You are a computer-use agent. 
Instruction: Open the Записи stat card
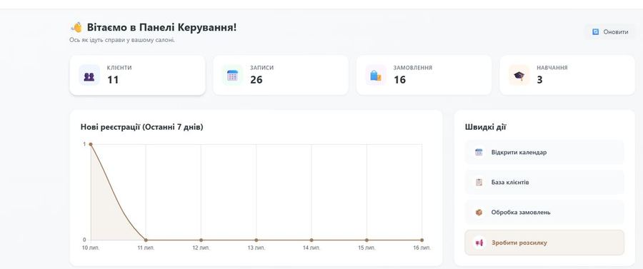(x=281, y=75)
